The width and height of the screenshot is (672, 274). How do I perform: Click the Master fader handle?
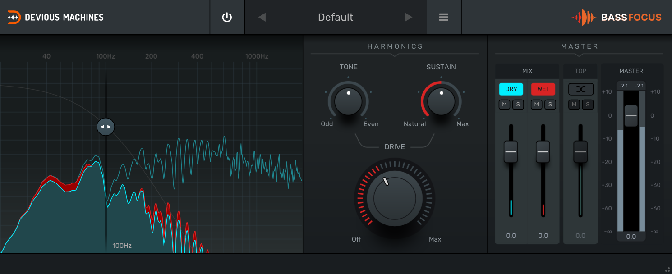[631, 116]
